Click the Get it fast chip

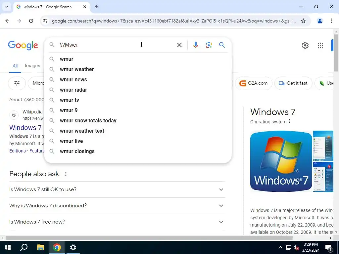click(293, 83)
